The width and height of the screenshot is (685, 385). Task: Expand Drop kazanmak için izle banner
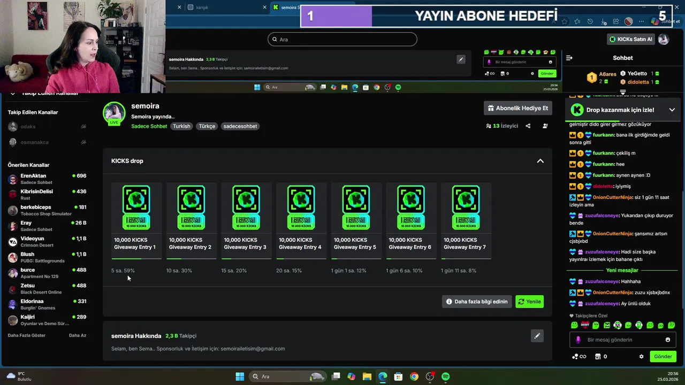pos(672,110)
